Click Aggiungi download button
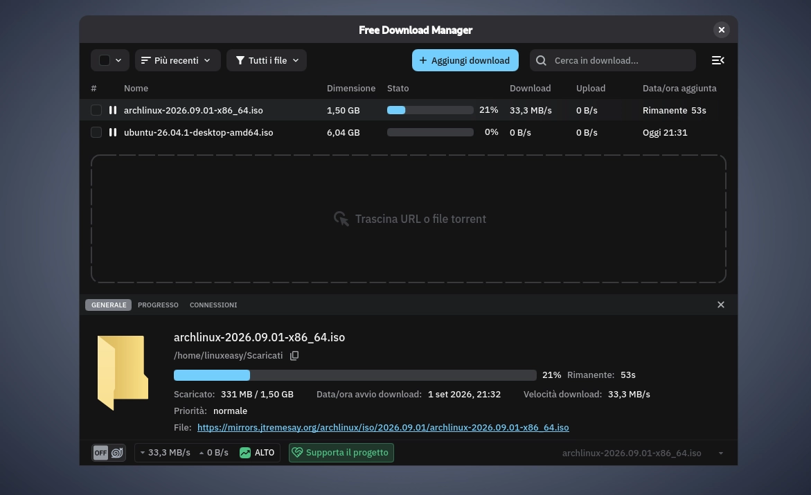 [x=465, y=60]
